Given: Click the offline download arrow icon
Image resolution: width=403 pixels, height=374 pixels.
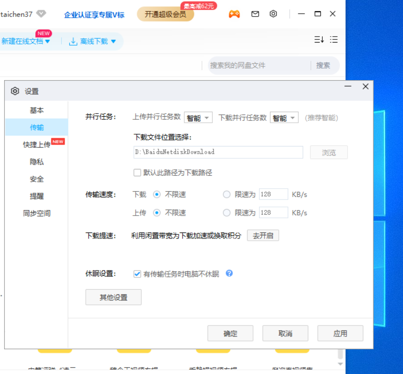Looking at the screenshot, I should click(73, 41).
